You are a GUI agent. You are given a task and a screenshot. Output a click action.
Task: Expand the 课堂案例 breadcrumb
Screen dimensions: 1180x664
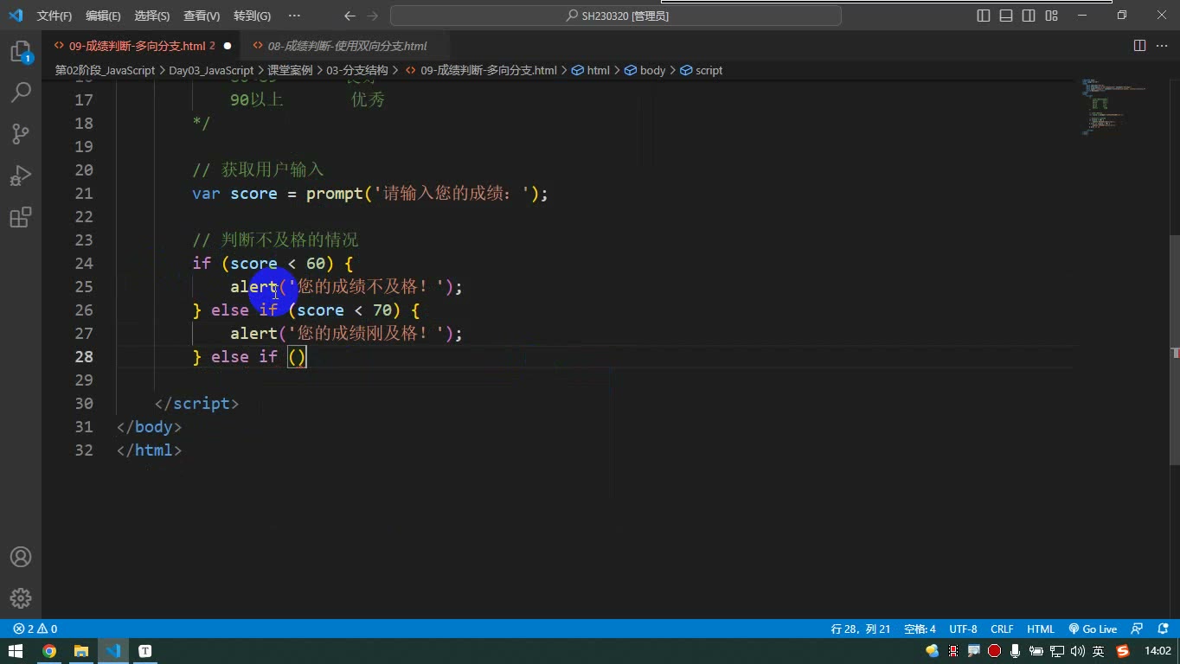click(x=290, y=71)
